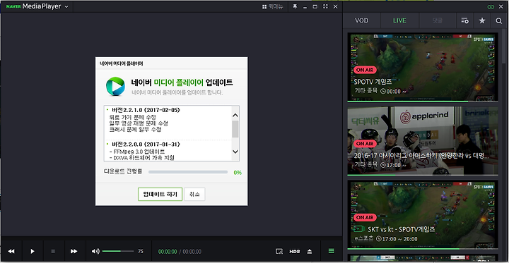Image resolution: width=509 pixels, height=263 pixels.
Task: Open favorites with the star icon
Action: tap(482, 20)
